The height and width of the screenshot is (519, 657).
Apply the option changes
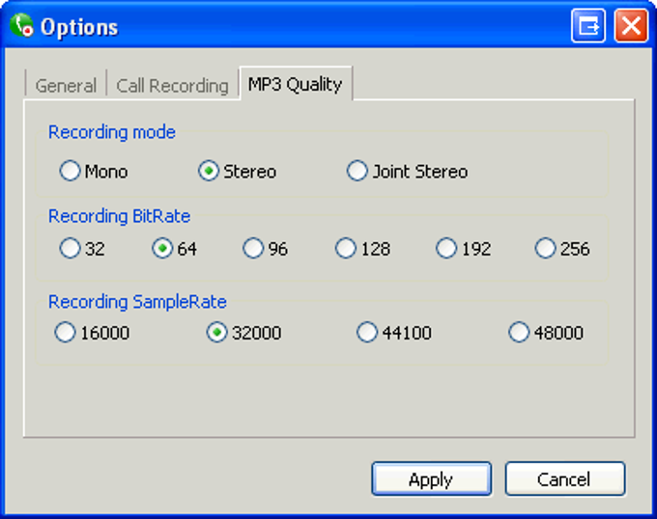pyautogui.click(x=431, y=478)
